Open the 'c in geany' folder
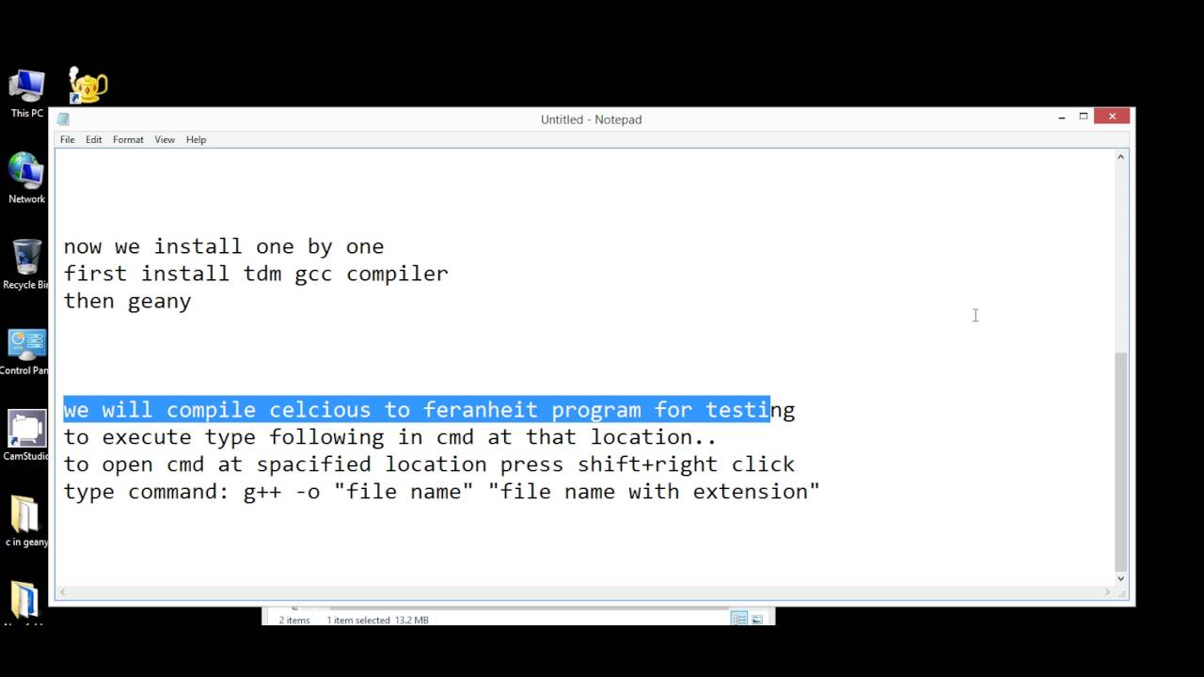 [x=25, y=521]
